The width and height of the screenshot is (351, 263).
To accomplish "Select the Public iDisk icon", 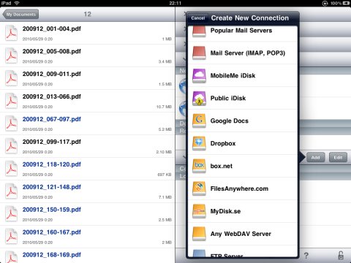I will (x=199, y=99).
